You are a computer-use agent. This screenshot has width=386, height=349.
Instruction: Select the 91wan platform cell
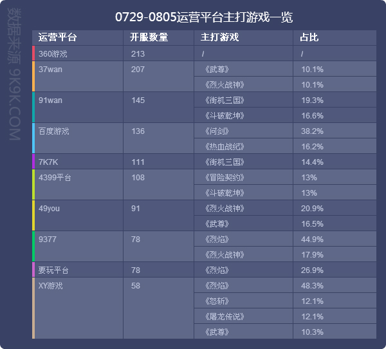(x=78, y=108)
